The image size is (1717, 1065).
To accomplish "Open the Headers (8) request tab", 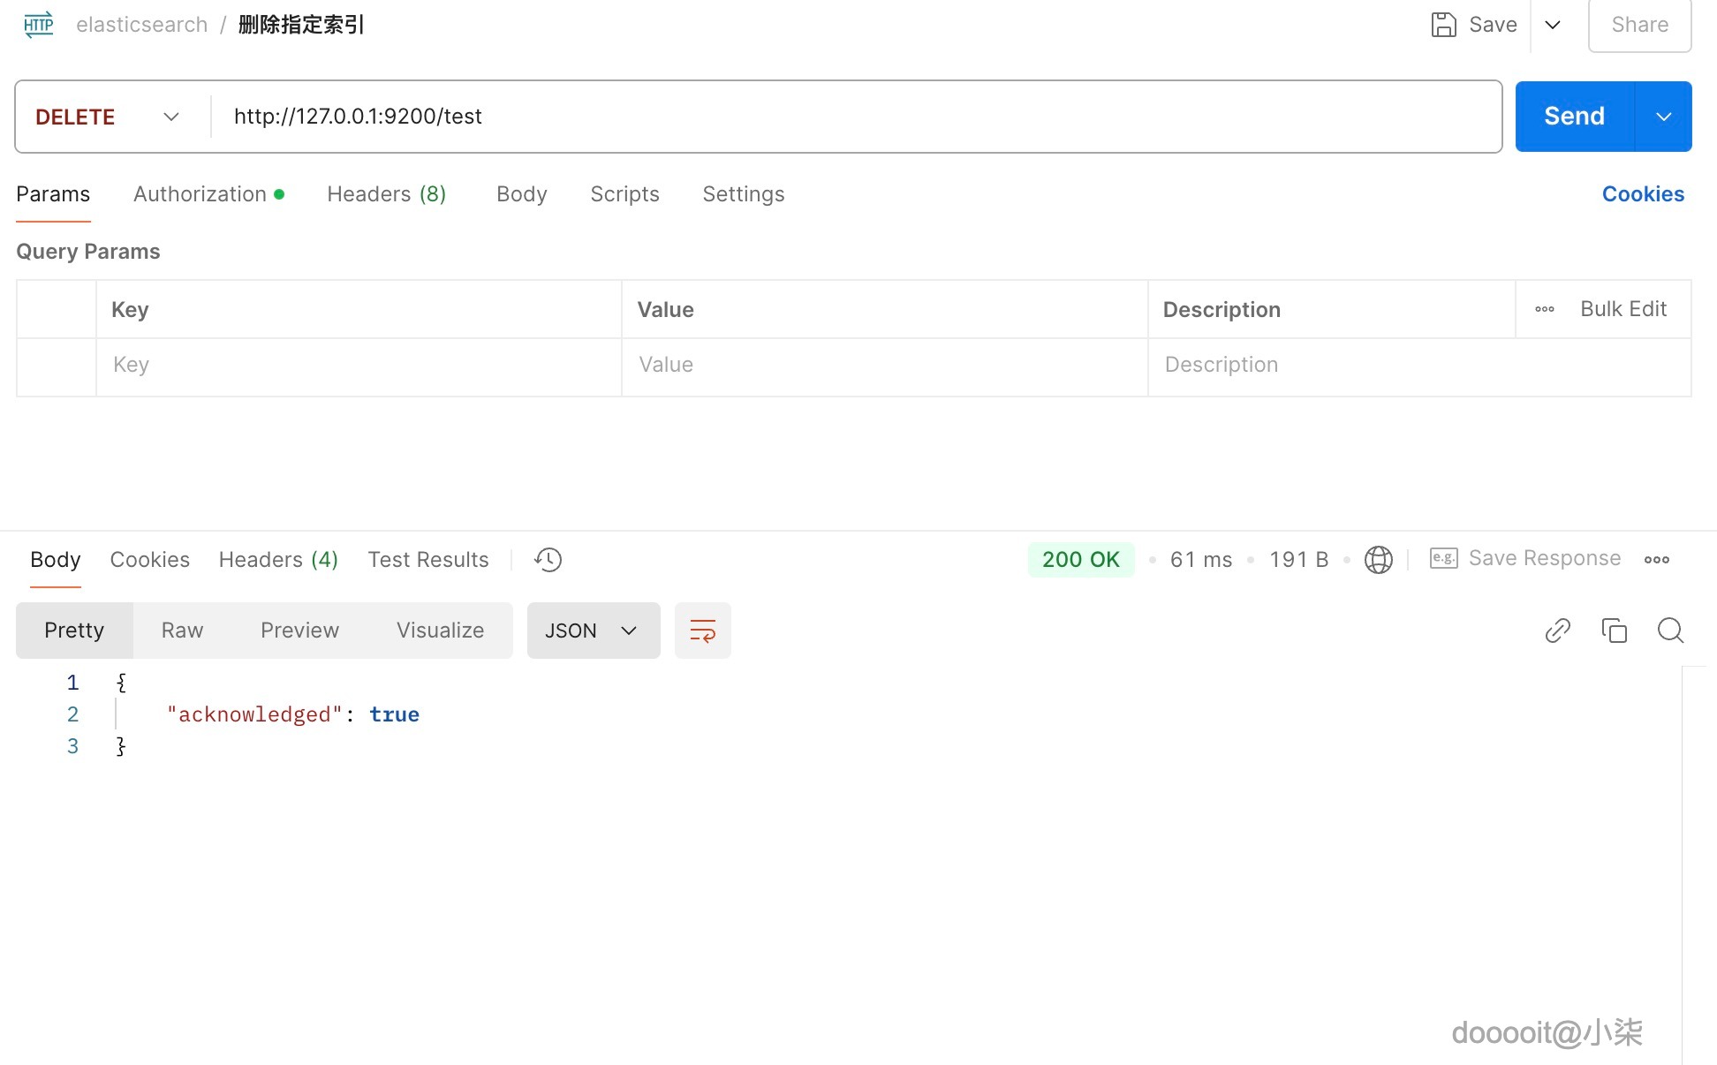I will pos(386,194).
